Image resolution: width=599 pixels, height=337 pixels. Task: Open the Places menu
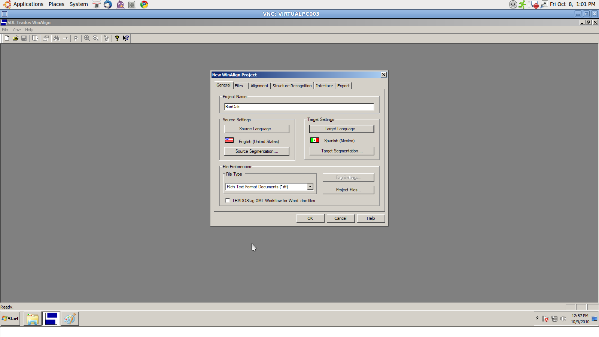57,4
